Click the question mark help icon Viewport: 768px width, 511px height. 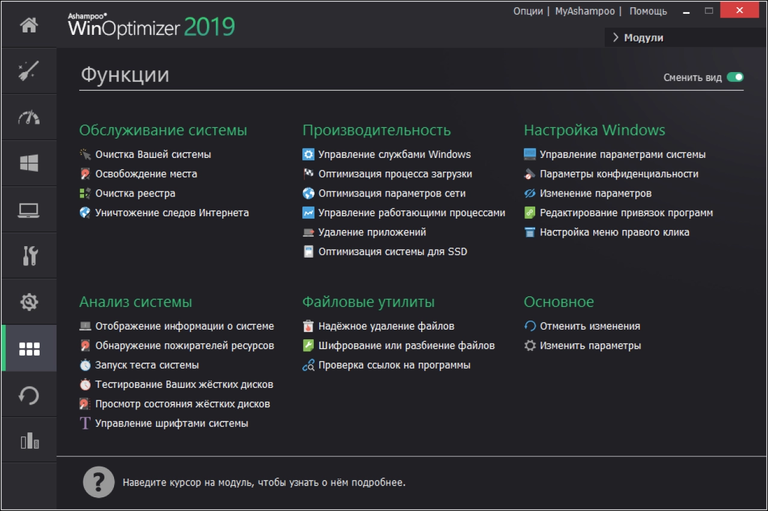click(98, 482)
